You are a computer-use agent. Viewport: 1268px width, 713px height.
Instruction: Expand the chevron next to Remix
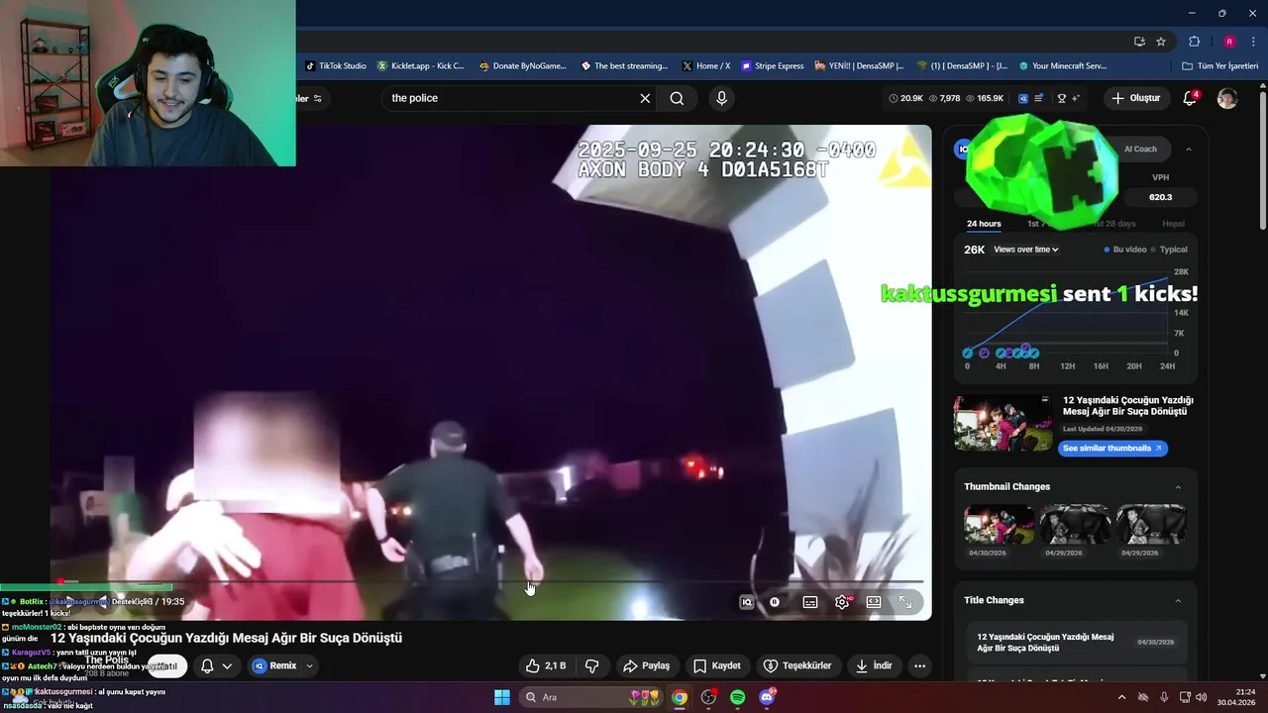click(x=309, y=665)
